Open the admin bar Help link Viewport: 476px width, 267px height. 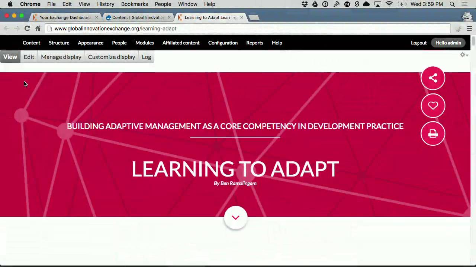[277, 43]
